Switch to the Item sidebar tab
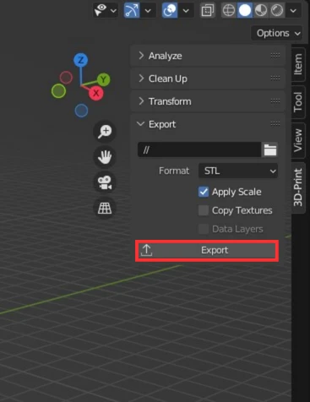 click(298, 64)
